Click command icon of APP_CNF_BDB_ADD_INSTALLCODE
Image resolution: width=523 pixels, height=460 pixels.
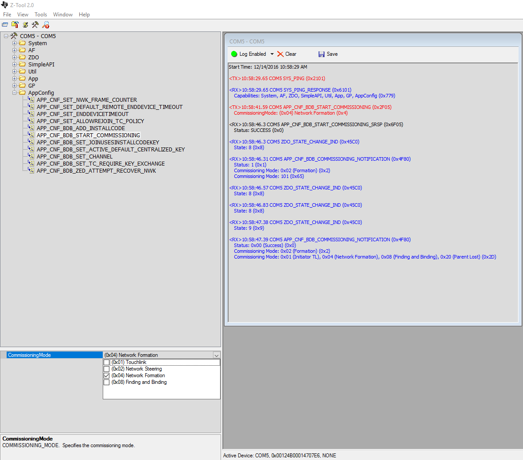coord(31,128)
